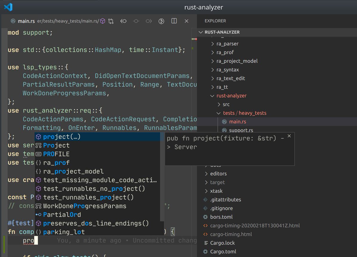
Task: Click the Rust icon on main.rs tab
Action: click(x=13, y=21)
